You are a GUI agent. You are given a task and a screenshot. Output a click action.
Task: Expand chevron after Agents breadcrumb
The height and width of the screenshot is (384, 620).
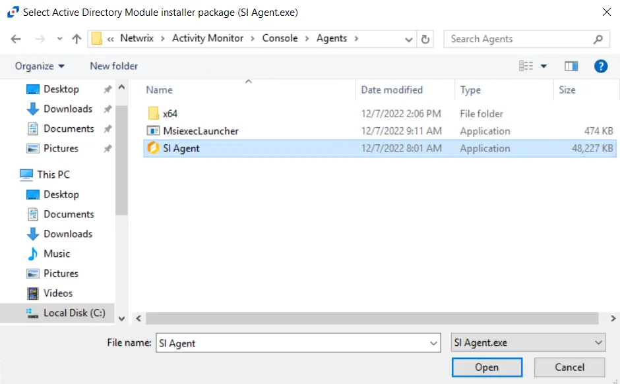click(356, 39)
